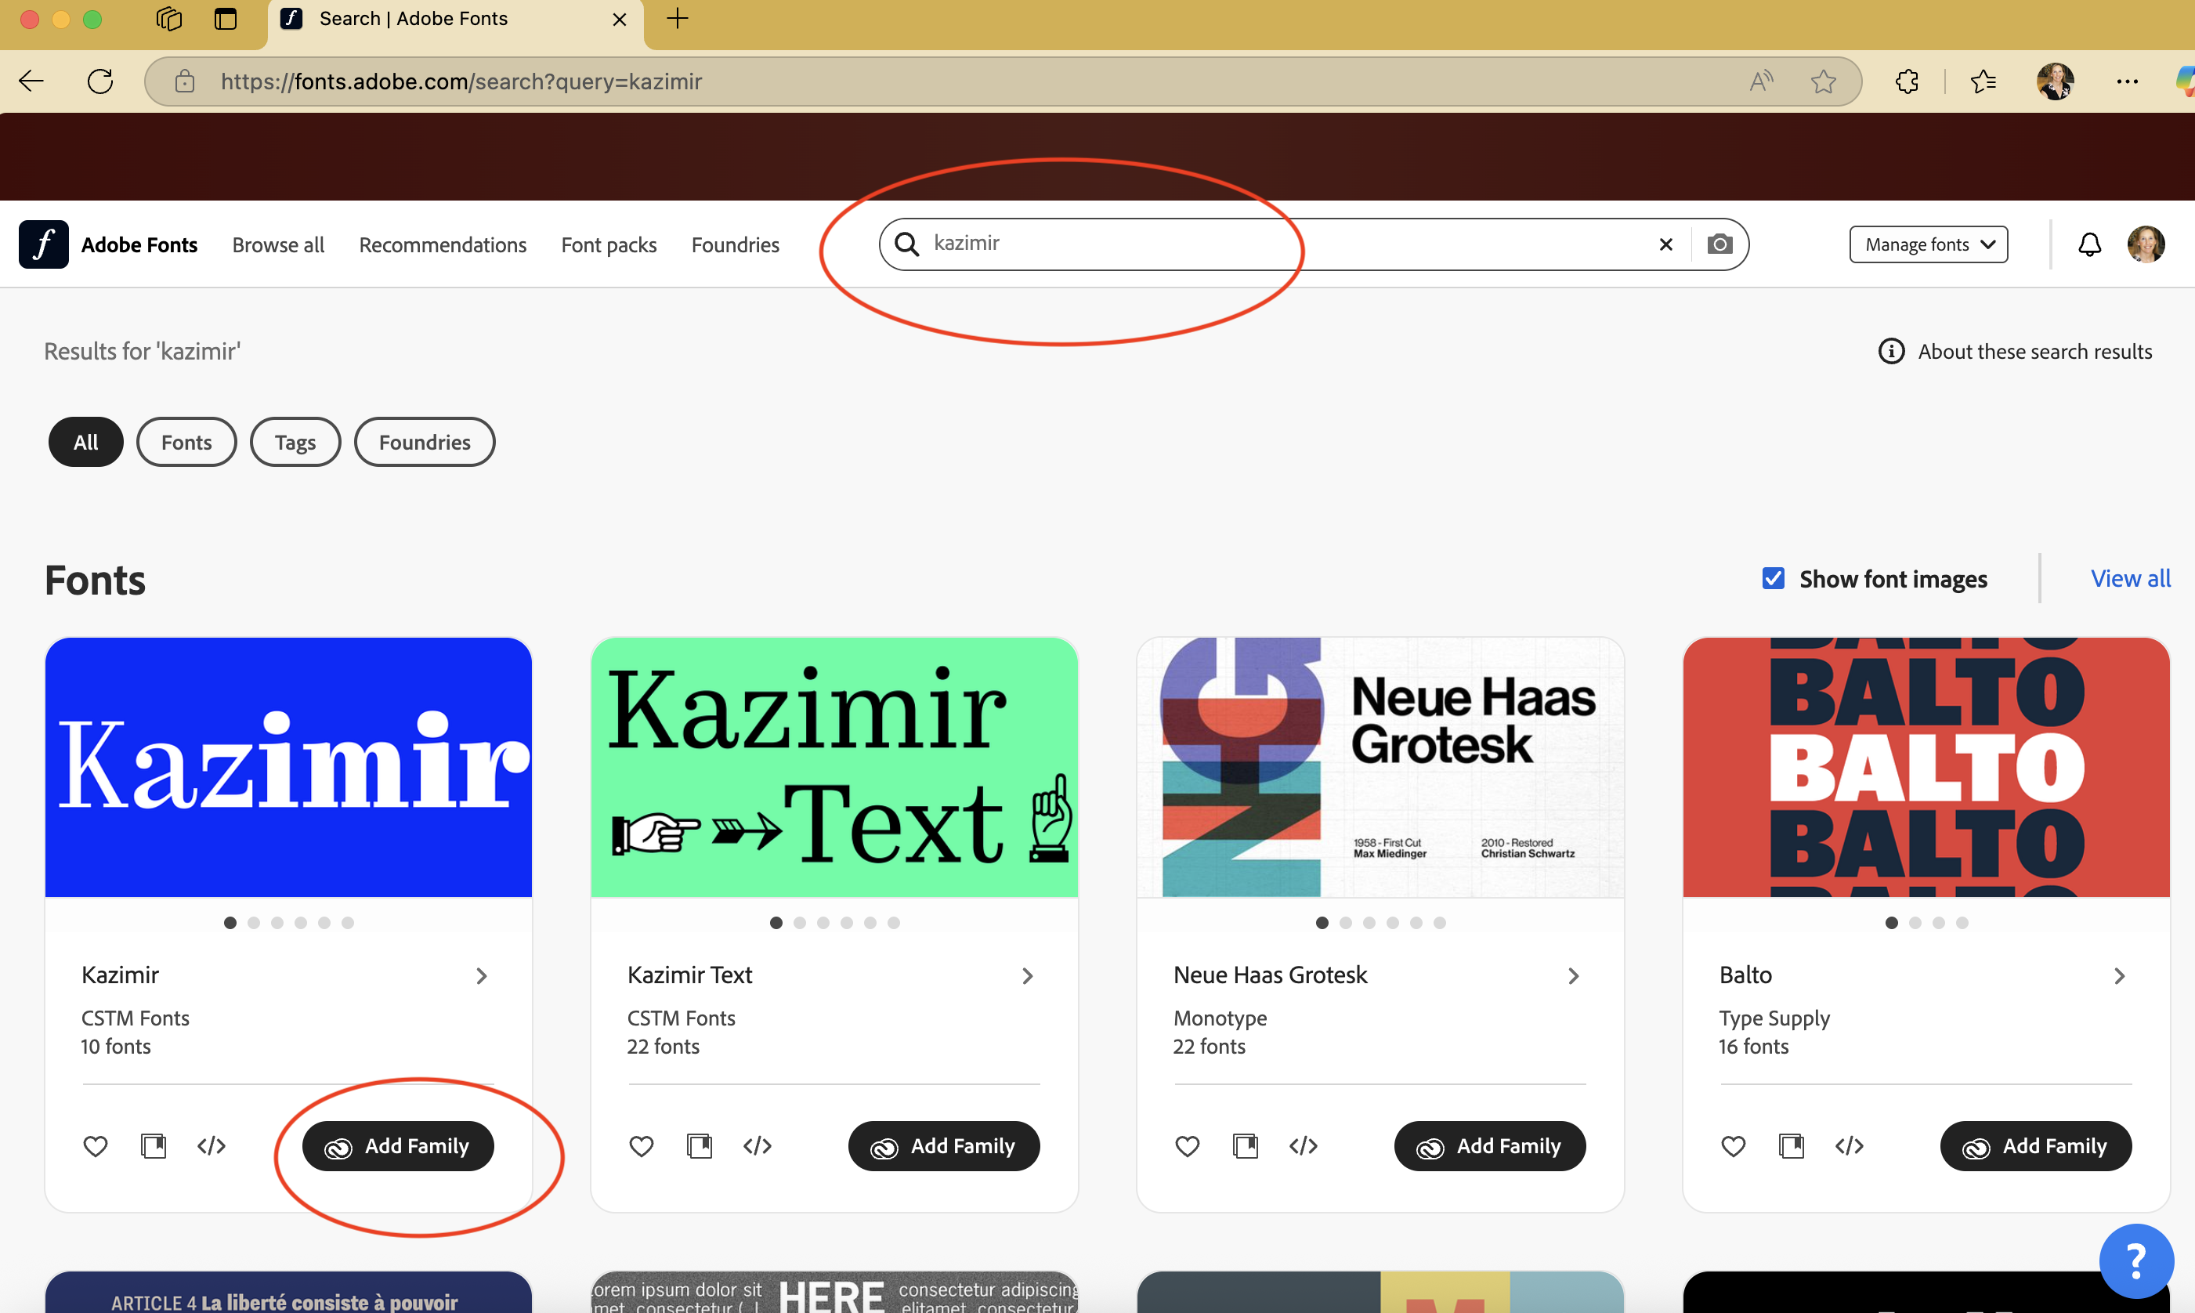Show third image in Neue Haas Grotesk carousel

(x=1369, y=923)
